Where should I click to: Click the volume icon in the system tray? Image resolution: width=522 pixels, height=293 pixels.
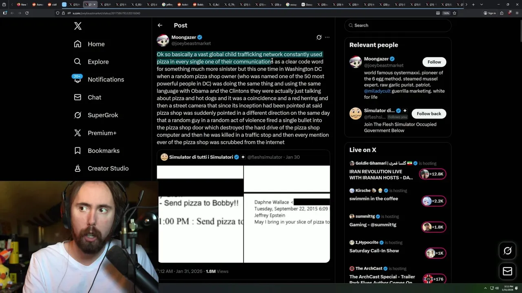[x=497, y=288]
